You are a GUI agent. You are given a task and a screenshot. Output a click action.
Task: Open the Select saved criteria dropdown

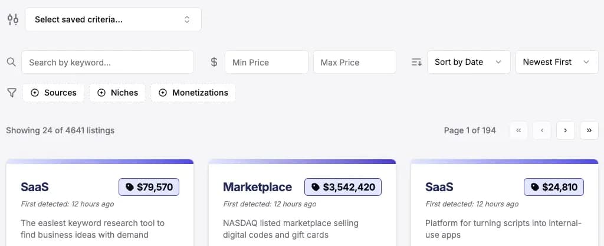click(x=113, y=19)
